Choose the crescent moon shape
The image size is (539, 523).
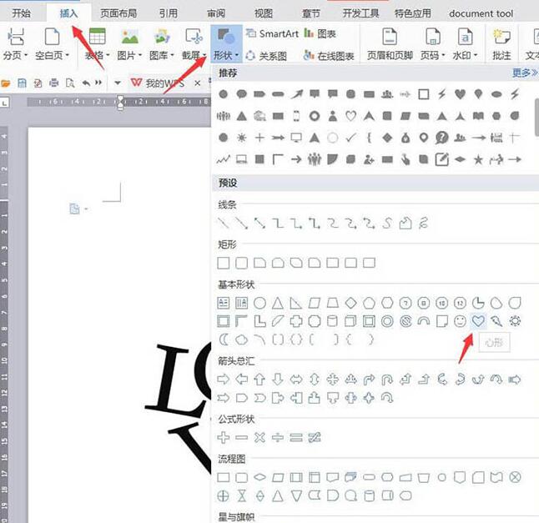tap(223, 339)
